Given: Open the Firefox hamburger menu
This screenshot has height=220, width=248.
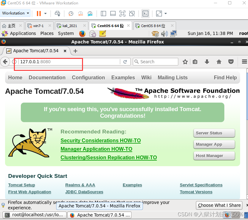Looking at the screenshot, I should (244, 62).
